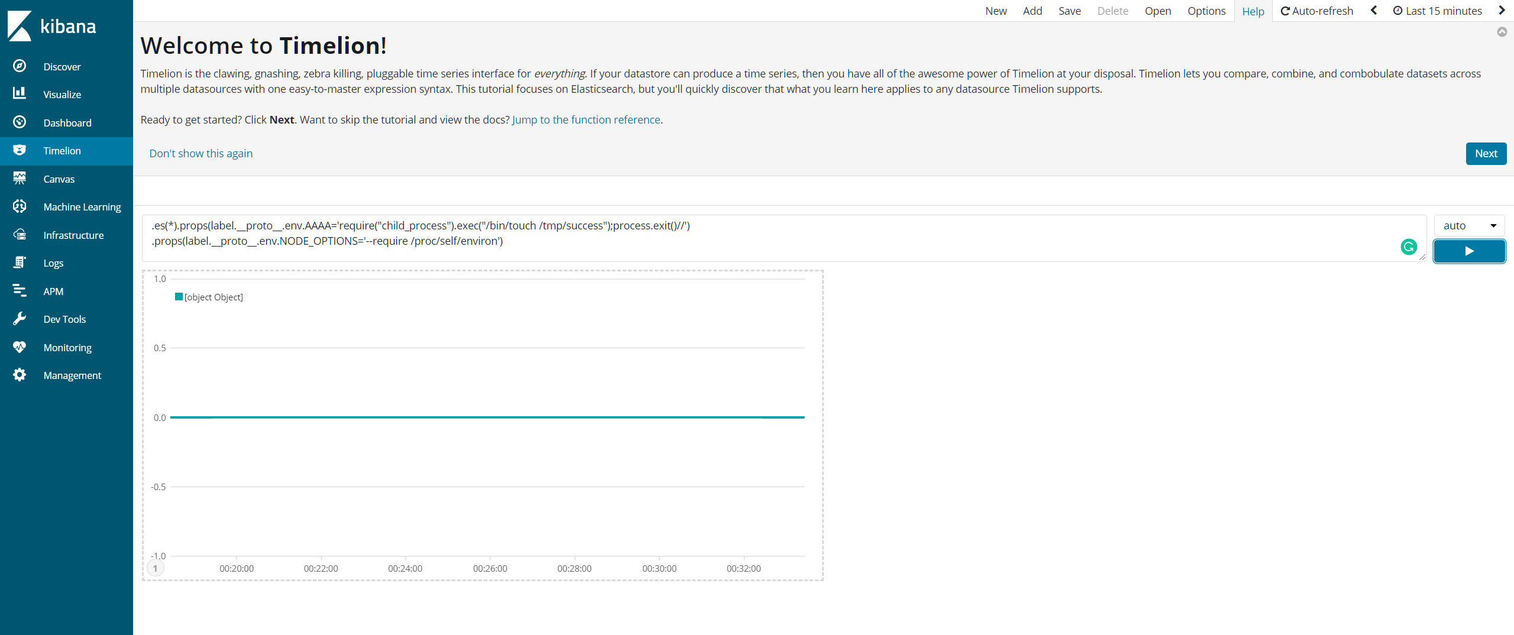
Task: Click the 'Don't show this again' link
Action: pos(201,153)
